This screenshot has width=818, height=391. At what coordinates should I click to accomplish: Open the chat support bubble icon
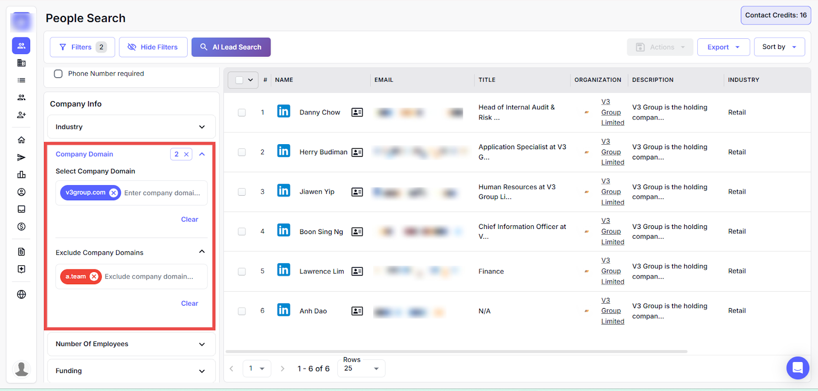click(797, 367)
